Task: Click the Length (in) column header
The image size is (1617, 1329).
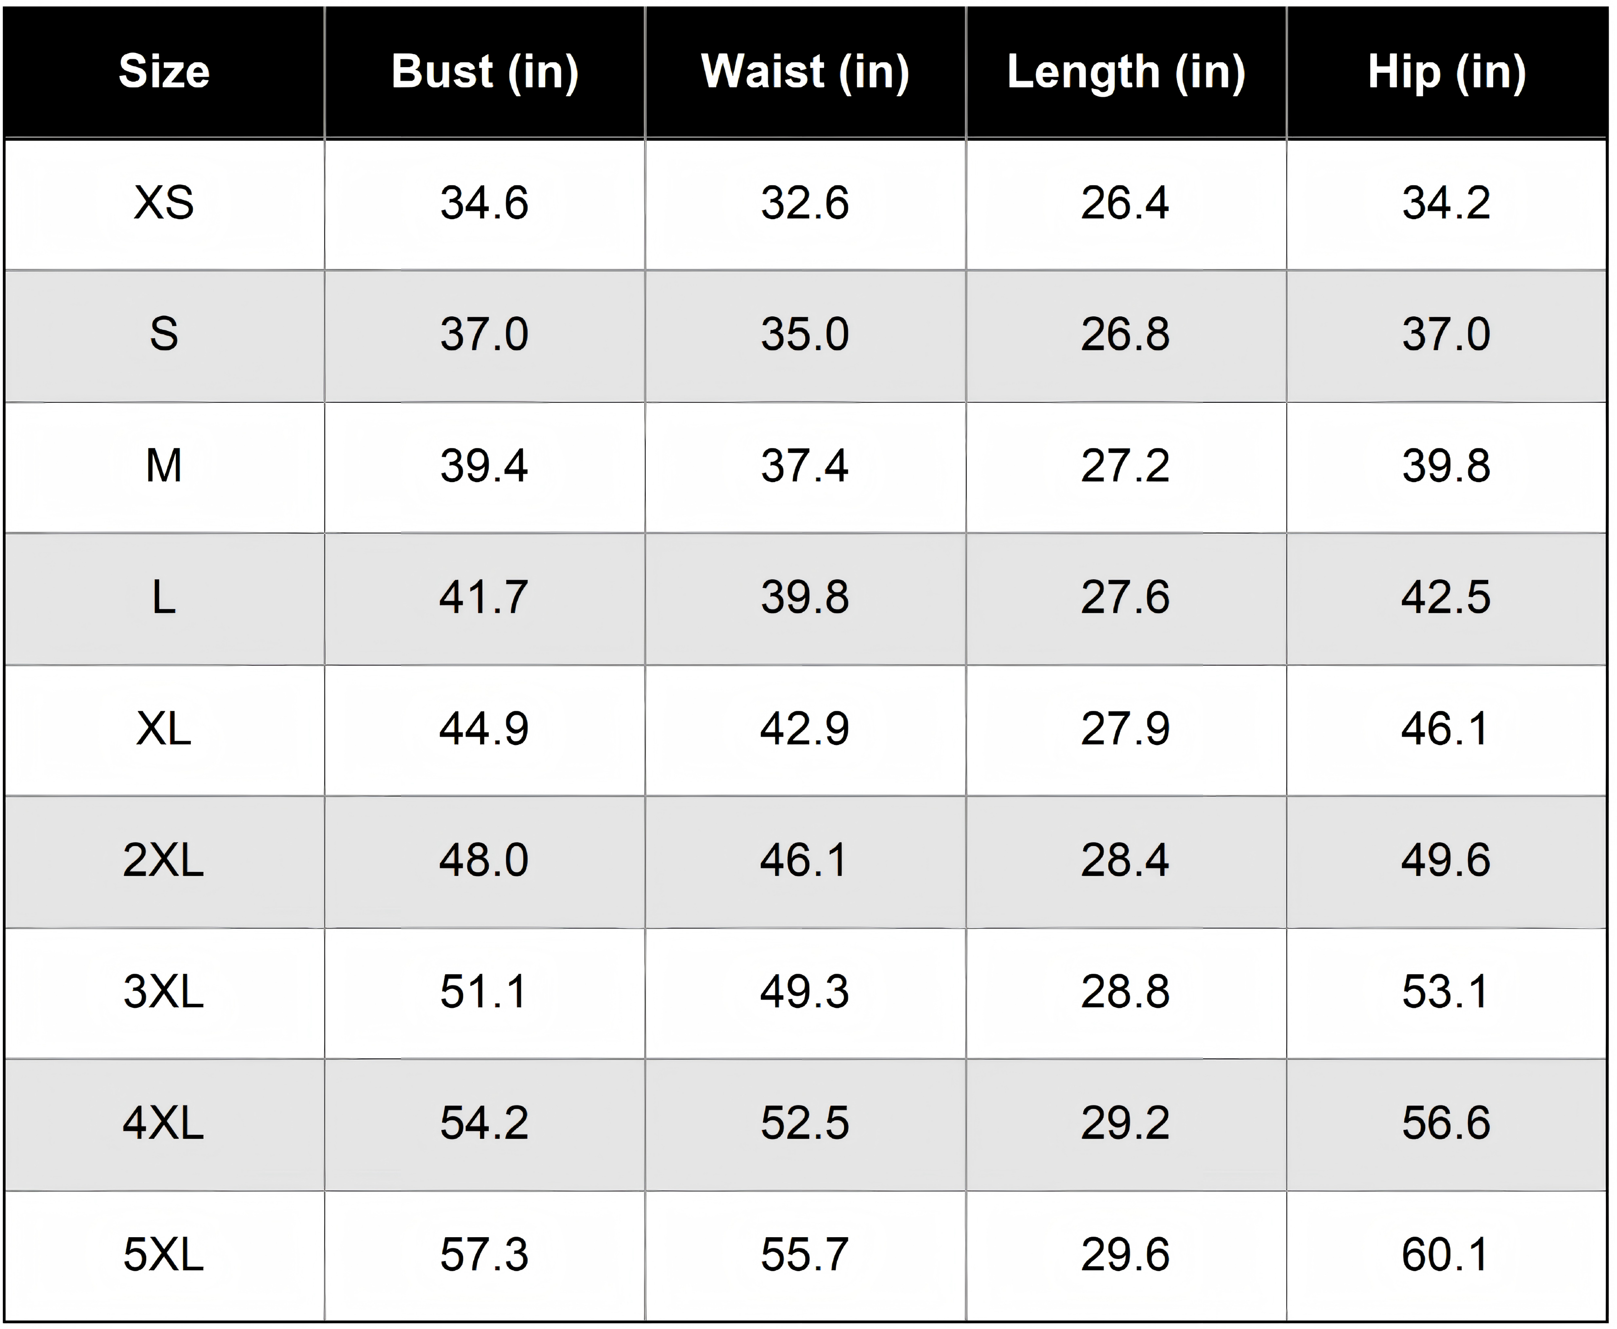Action: (1126, 72)
